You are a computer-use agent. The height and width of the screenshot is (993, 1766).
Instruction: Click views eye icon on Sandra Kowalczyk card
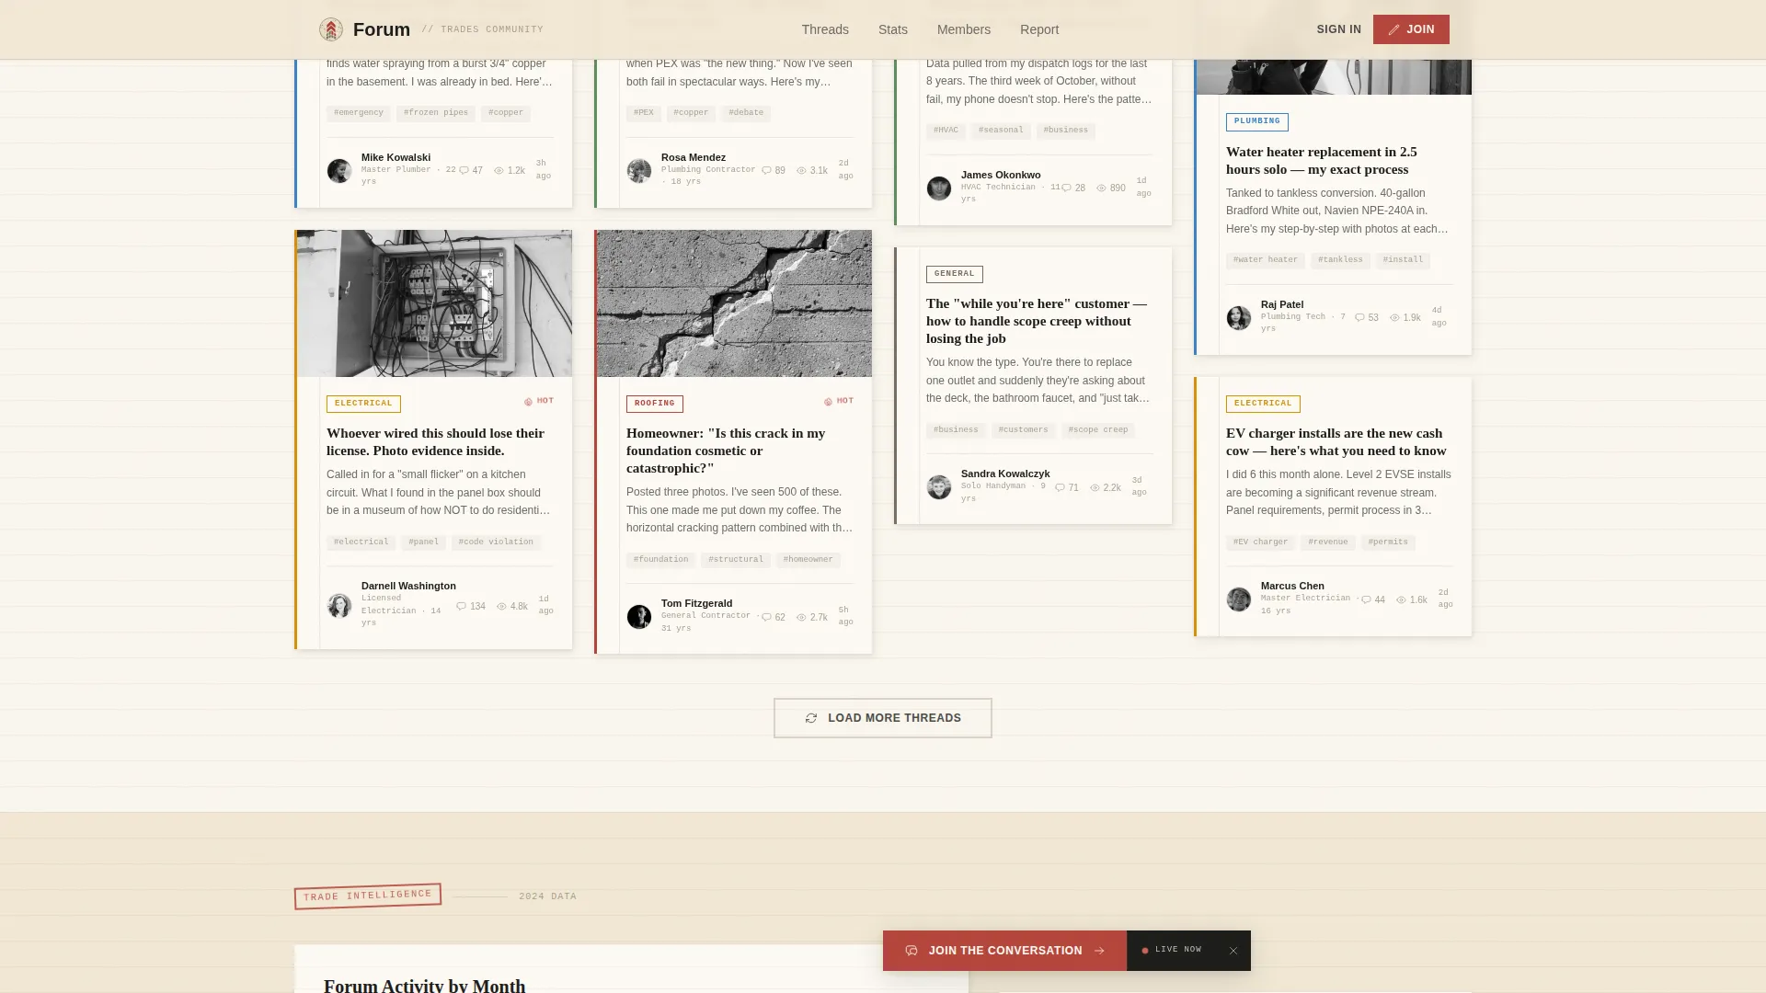coord(1095,487)
